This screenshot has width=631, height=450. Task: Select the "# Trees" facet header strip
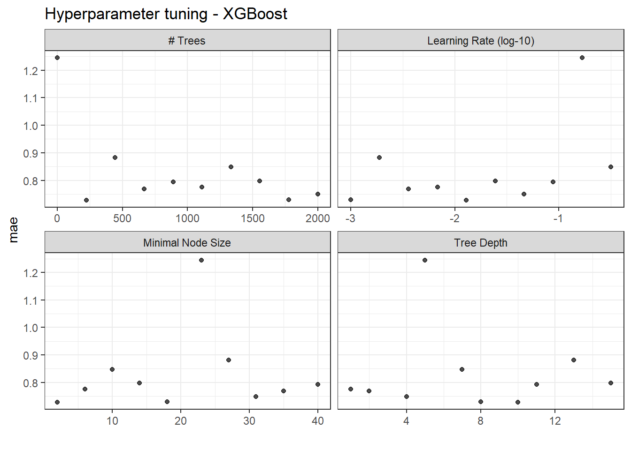pyautogui.click(x=187, y=41)
